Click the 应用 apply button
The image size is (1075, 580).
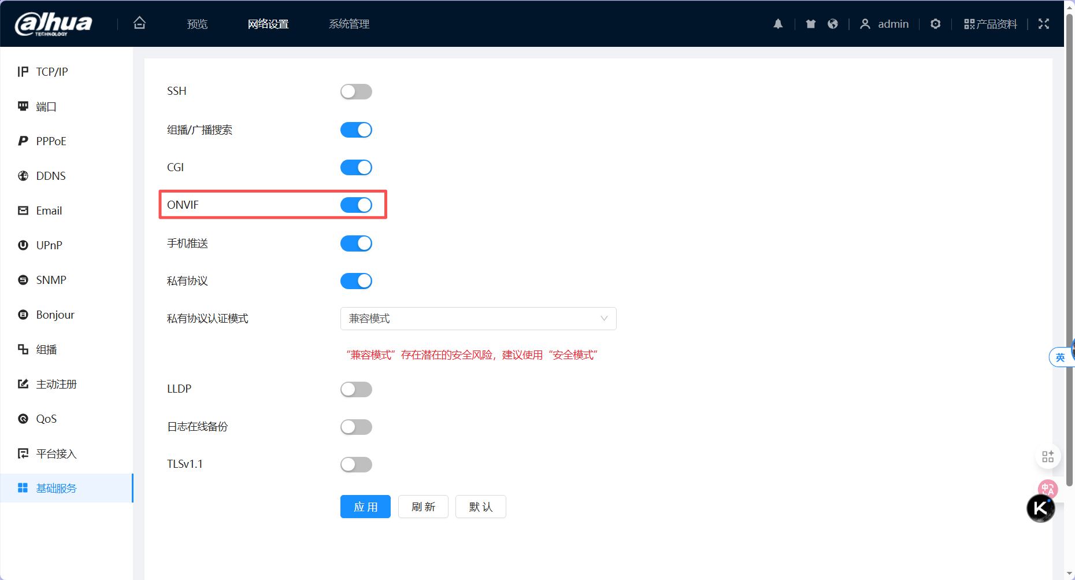[x=365, y=507]
